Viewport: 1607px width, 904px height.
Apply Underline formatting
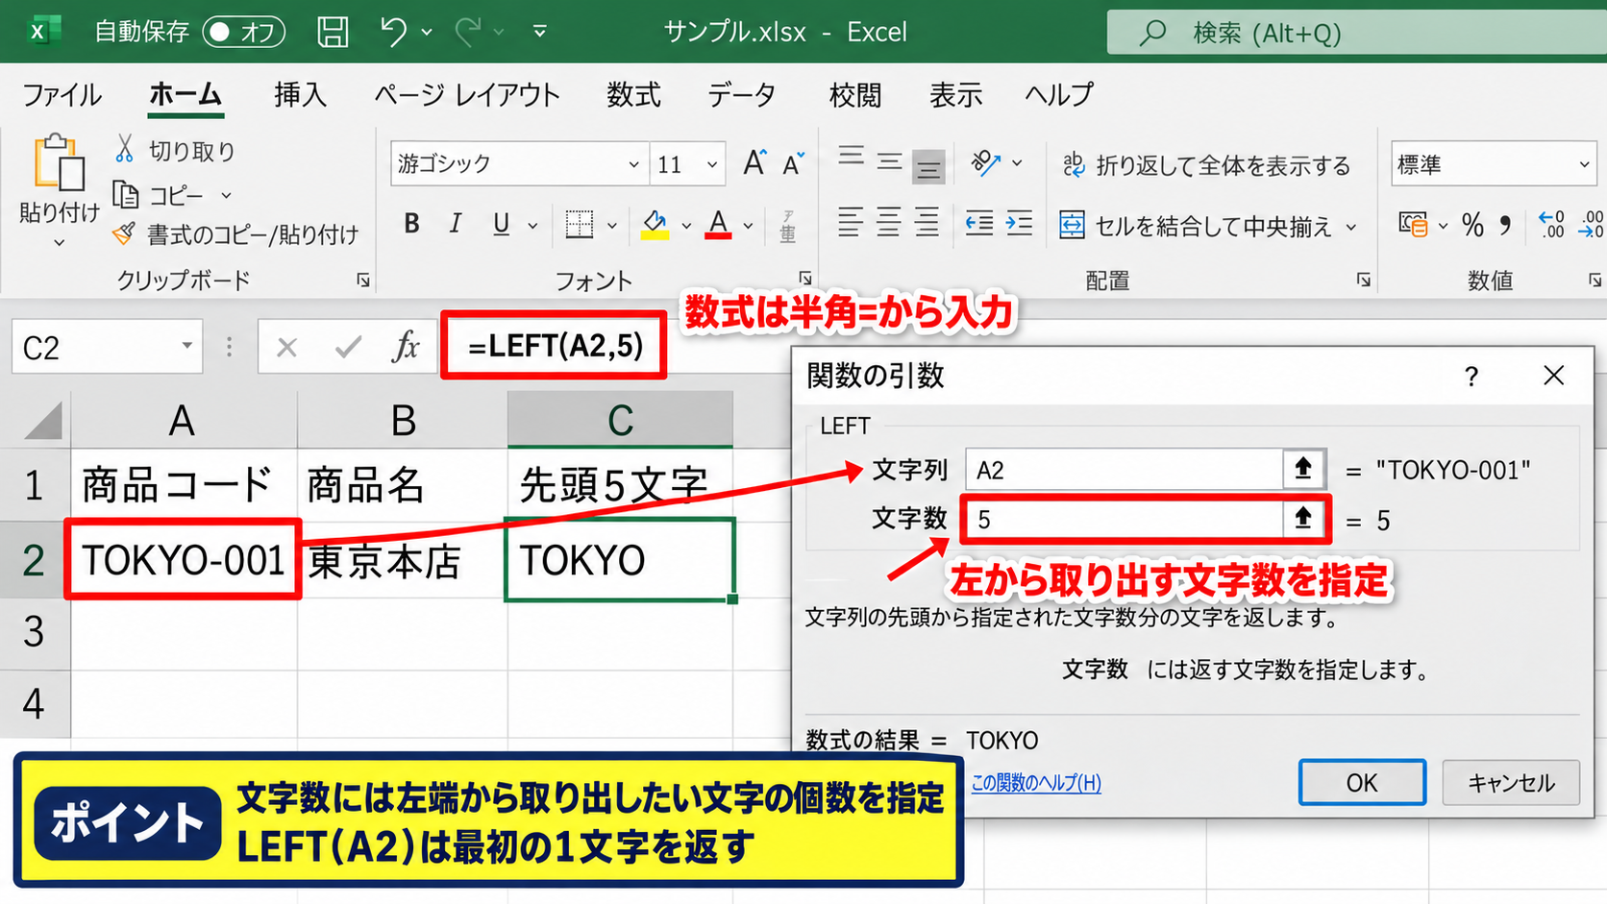click(x=501, y=224)
